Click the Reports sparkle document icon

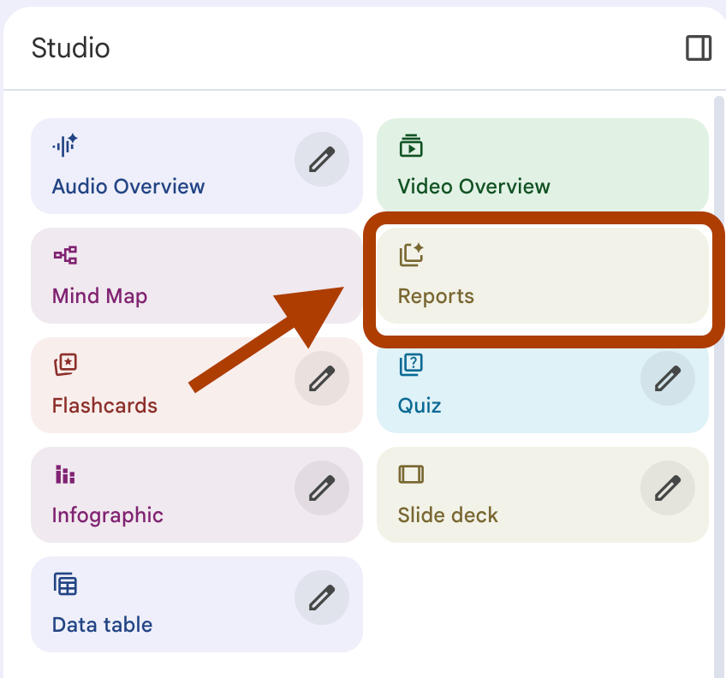tap(411, 254)
